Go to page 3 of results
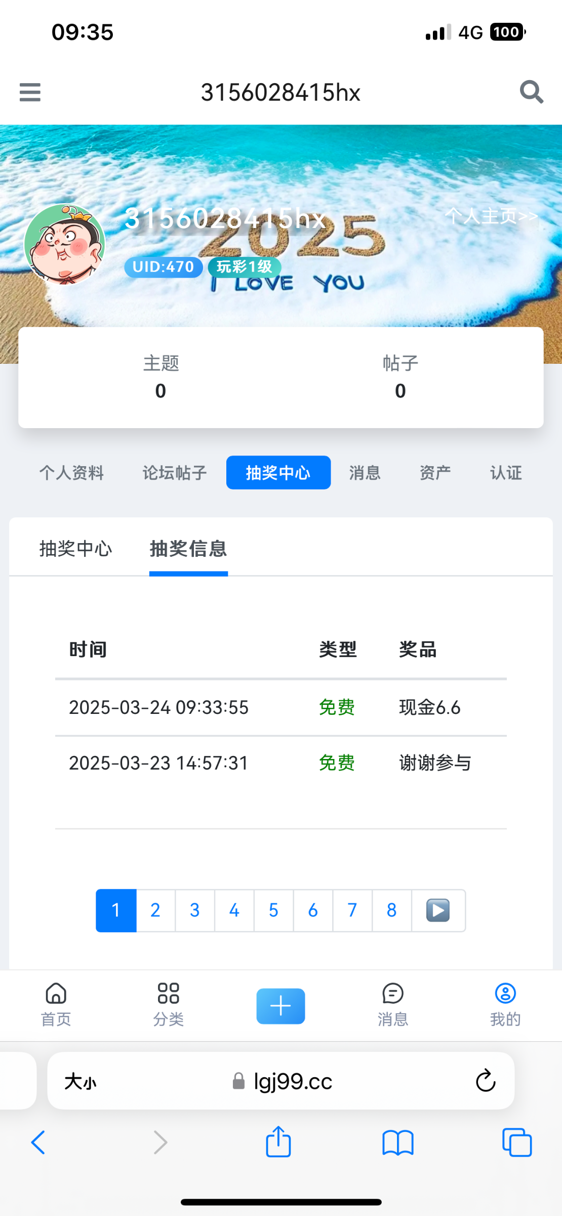The width and height of the screenshot is (562, 1216). (x=195, y=910)
